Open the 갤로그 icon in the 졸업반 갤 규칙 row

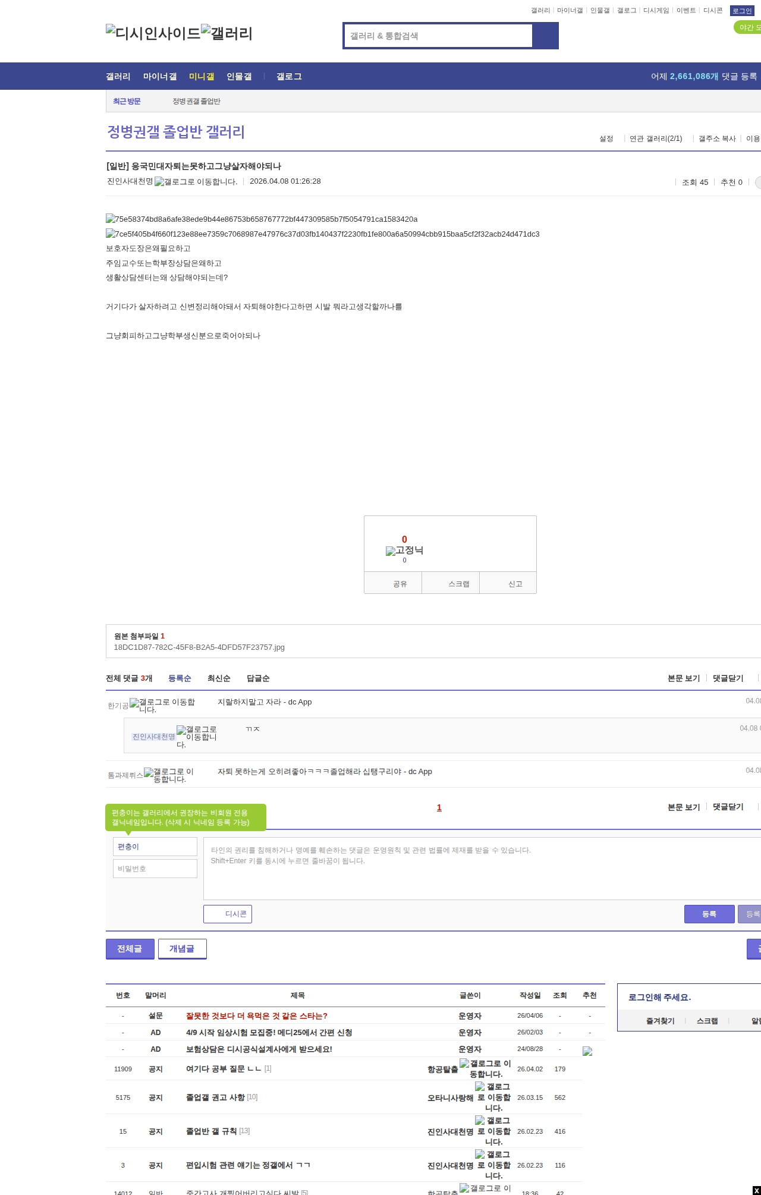tap(493, 1131)
